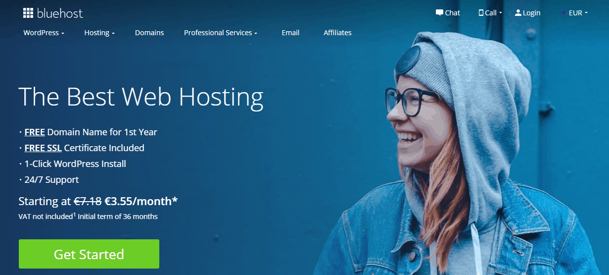Open the Affiliates menu item
The image size is (609, 275).
pyautogui.click(x=337, y=33)
